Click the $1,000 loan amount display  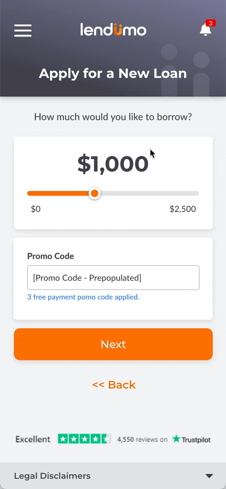click(x=113, y=164)
